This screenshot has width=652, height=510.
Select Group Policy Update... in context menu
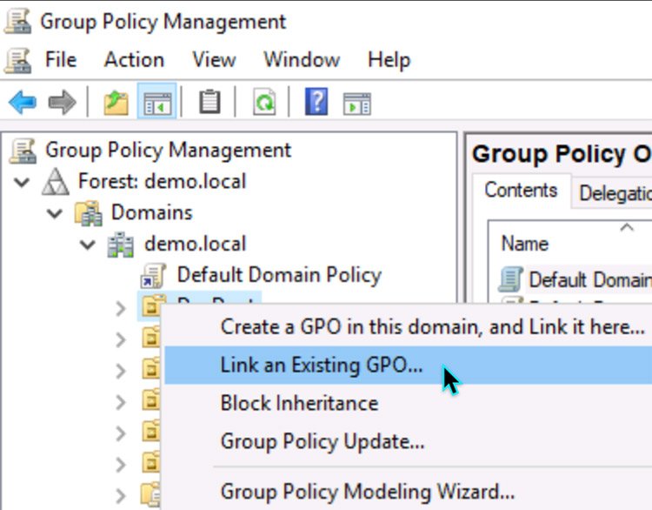click(x=323, y=441)
